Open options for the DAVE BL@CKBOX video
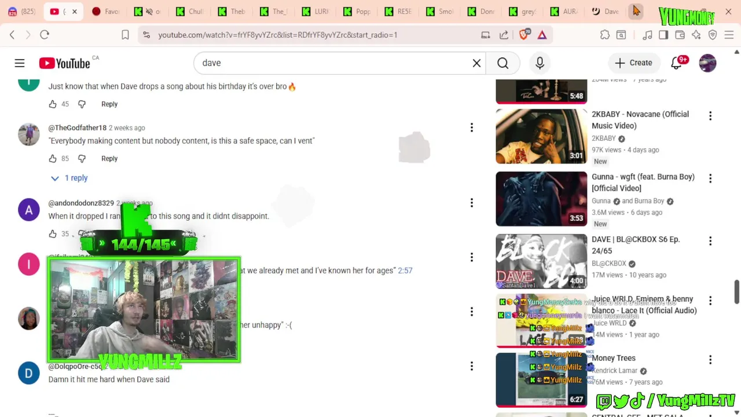This screenshot has width=741, height=417. pyautogui.click(x=710, y=241)
